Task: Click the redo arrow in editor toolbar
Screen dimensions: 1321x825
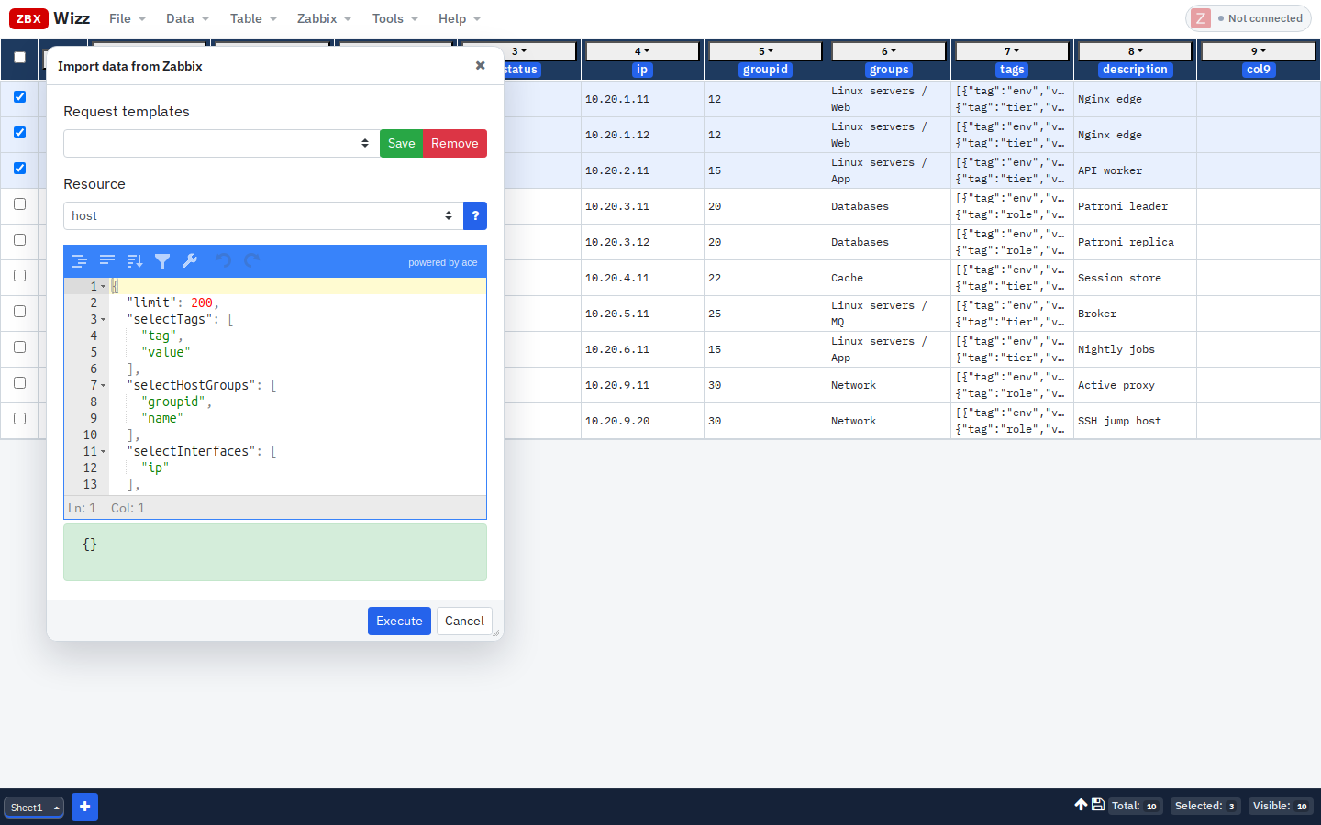Action: click(251, 261)
